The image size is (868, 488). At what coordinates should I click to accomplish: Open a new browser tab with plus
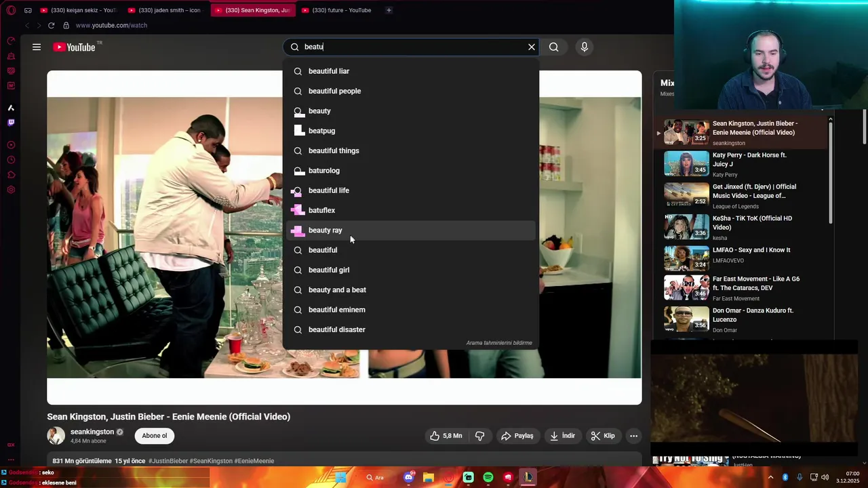389,10
